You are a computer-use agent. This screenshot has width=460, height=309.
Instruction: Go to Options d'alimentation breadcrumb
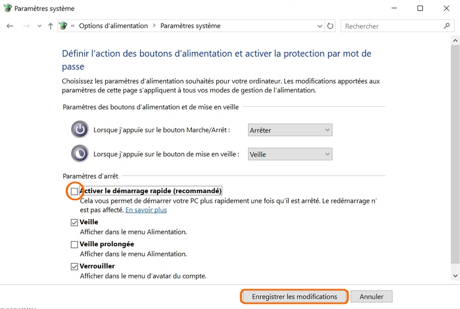coord(113,26)
